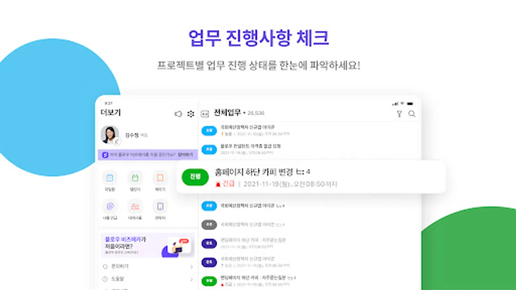Open the search magnifier icon in the task header

412,114
